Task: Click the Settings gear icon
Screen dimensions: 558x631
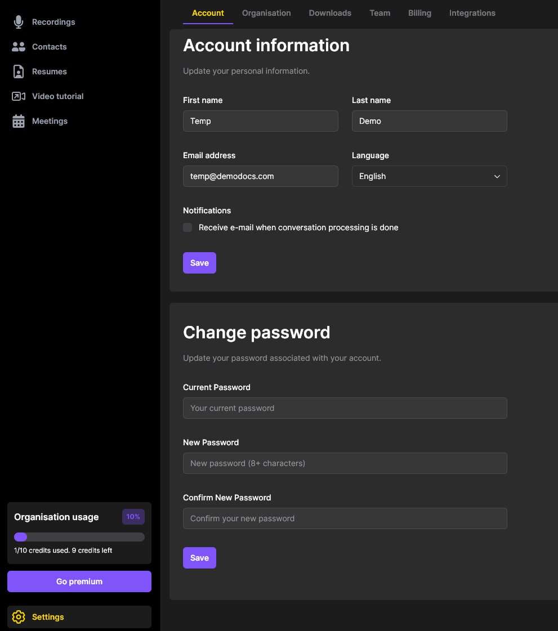Action: tap(19, 617)
